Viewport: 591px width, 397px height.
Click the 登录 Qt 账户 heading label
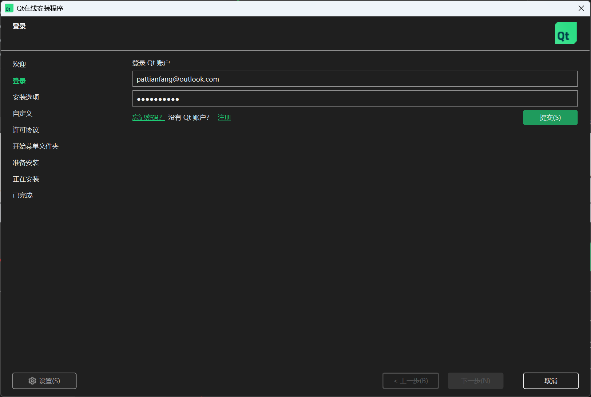pos(151,63)
